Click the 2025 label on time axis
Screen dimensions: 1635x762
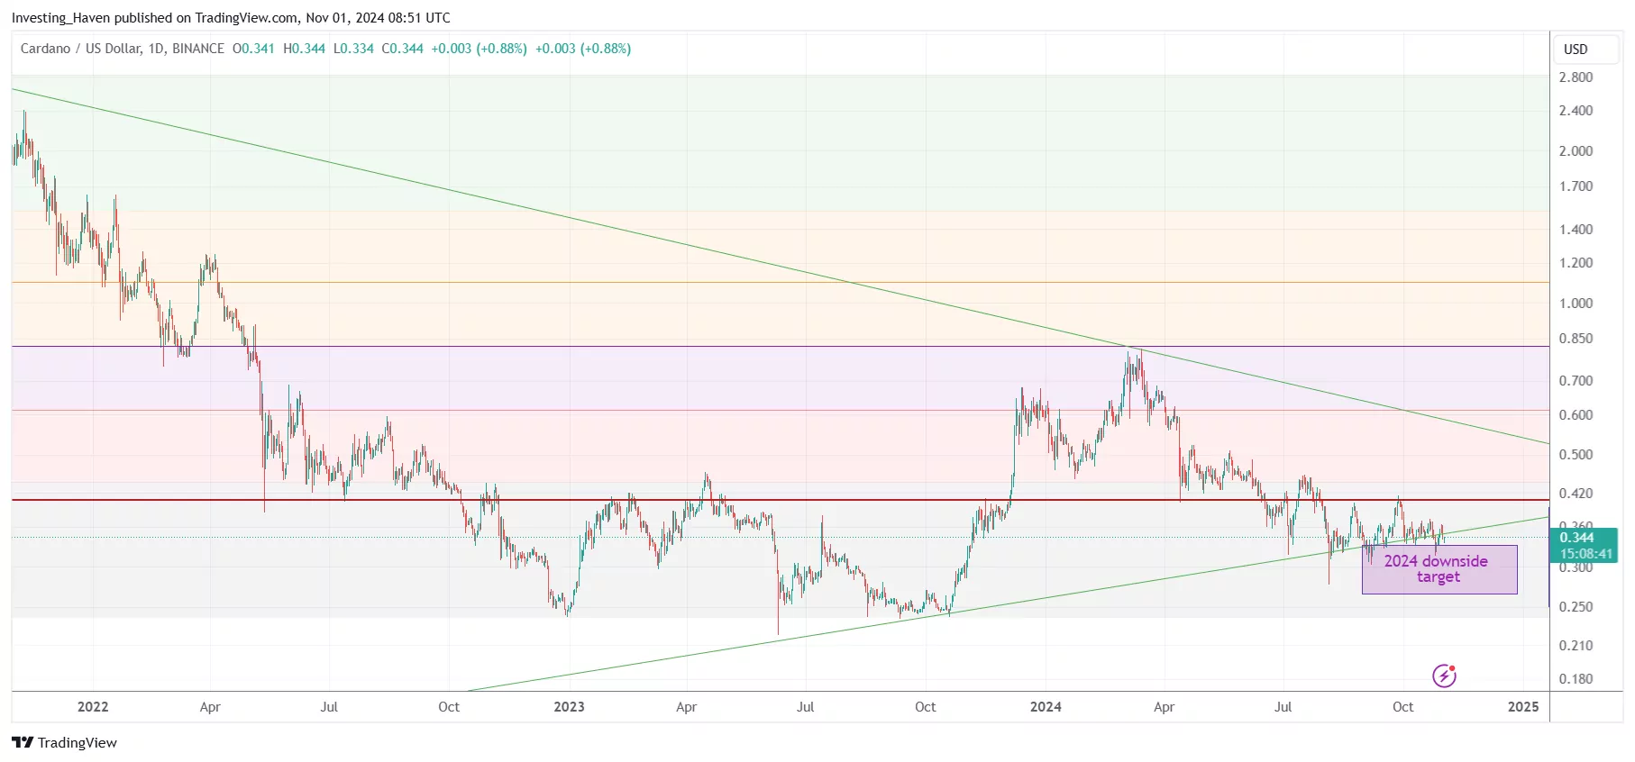1523,707
